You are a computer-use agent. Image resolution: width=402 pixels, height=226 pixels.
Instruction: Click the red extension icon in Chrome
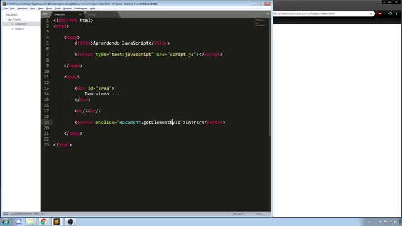tap(380, 14)
